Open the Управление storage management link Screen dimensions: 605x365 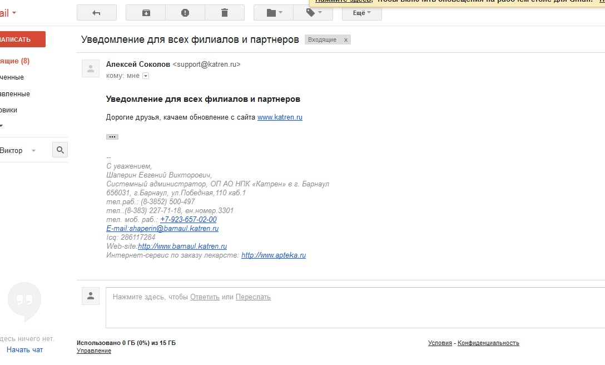pyautogui.click(x=94, y=351)
